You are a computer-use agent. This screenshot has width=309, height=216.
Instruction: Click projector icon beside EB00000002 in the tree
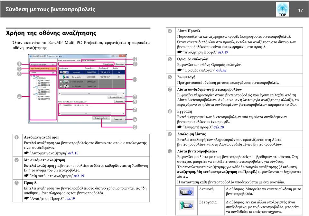point(39,85)
